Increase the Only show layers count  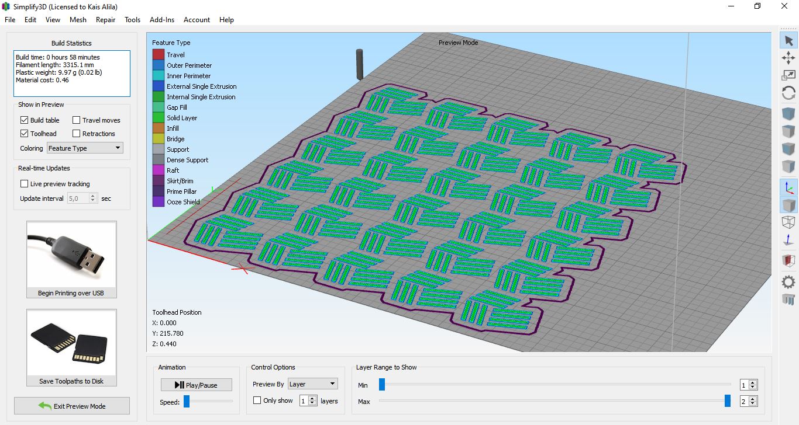point(312,399)
